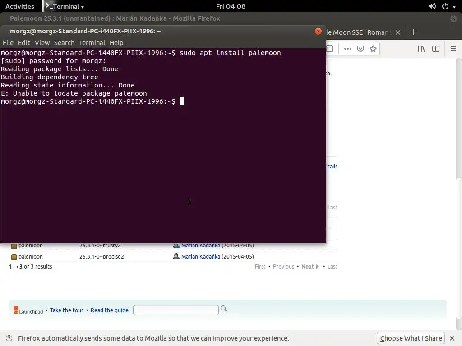
Task: Click palemoon package in precise2 row
Action: point(31,256)
